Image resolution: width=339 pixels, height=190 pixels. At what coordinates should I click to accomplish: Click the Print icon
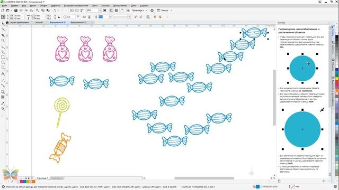point(31,11)
